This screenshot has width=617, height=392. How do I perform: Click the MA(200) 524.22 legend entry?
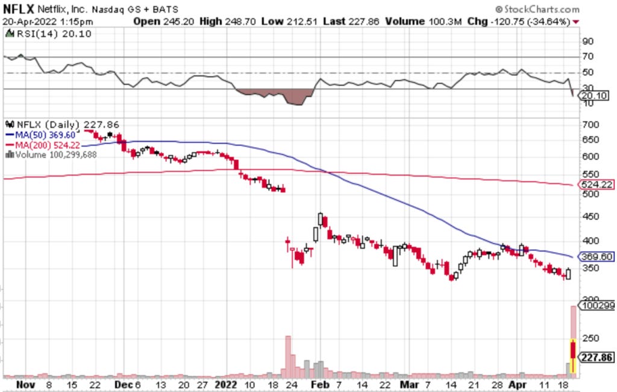[x=48, y=145]
